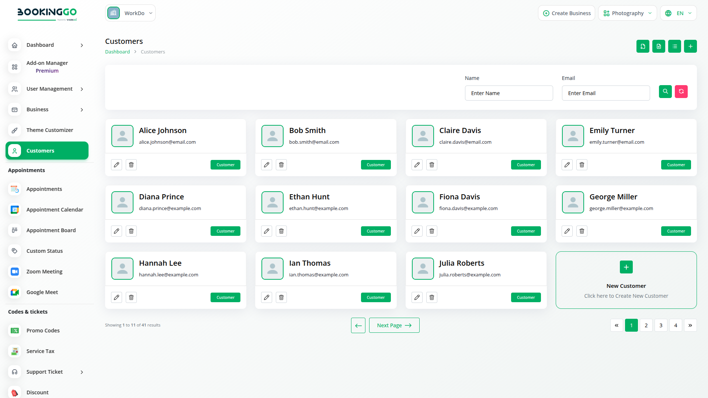Click the Dashboard breadcrumb link
Screen dimensions: 708x398
[117, 52]
